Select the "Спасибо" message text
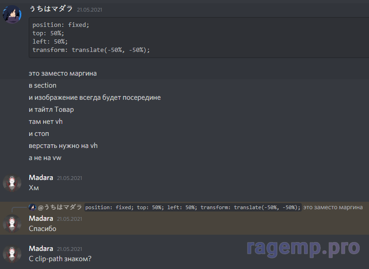This screenshot has width=369, height=269. tap(42, 229)
